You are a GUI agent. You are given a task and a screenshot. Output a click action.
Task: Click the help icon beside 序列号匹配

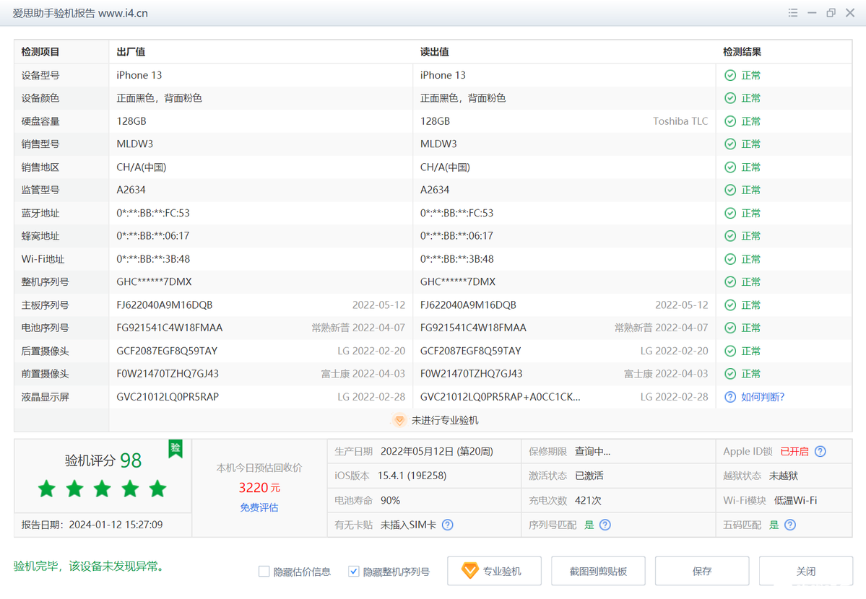pyautogui.click(x=605, y=525)
